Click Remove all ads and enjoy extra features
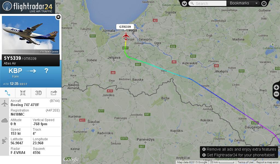280x164 pixels. [239, 149]
